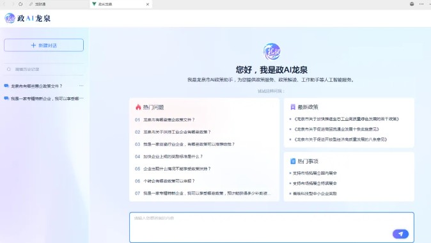The width and height of the screenshot is (431, 243).
Task: Click the 热门问题 heading
Action: (153, 107)
